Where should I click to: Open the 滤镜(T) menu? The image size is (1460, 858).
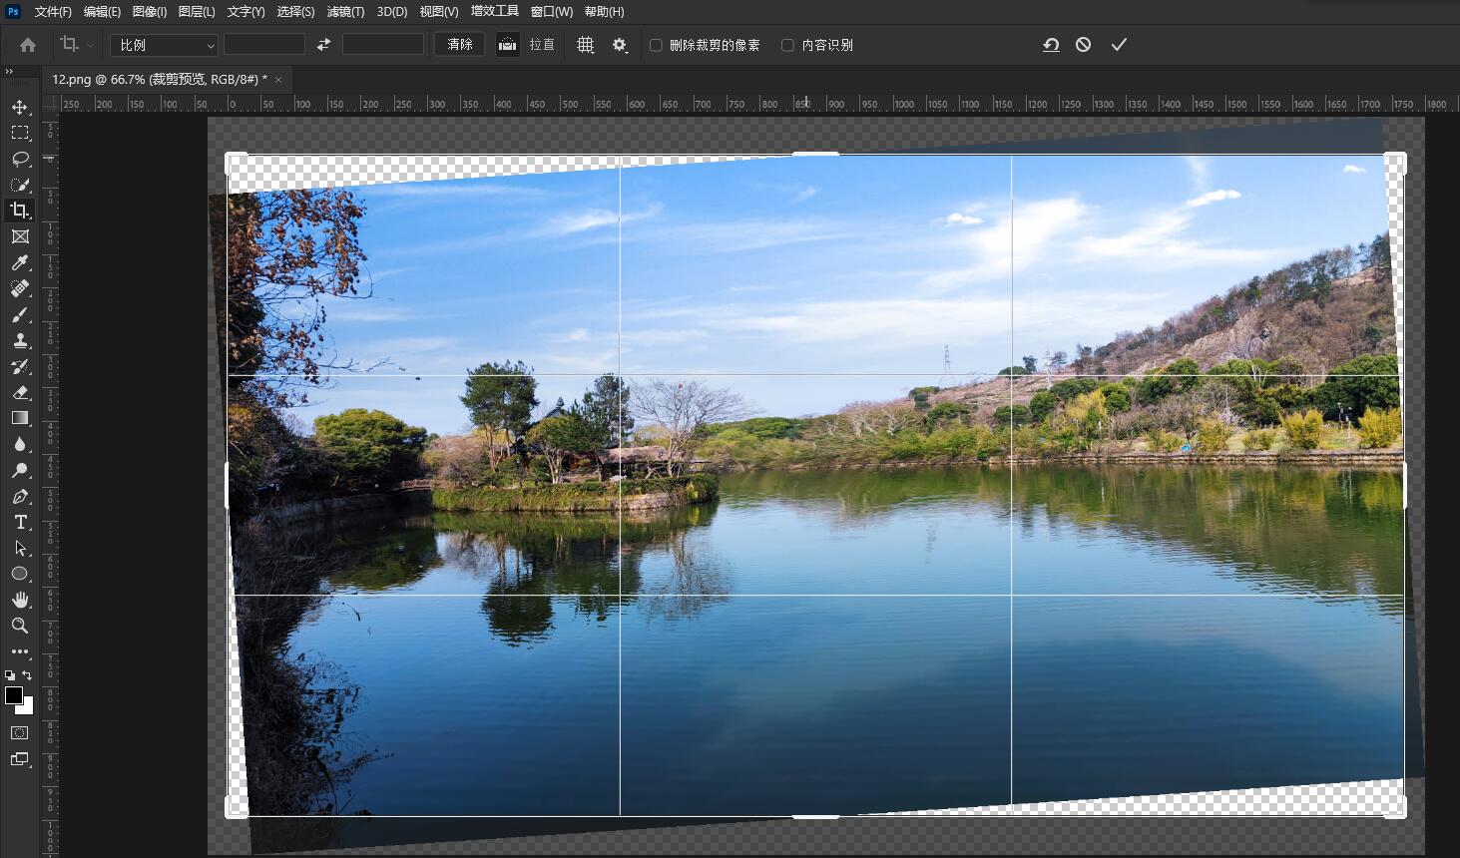click(345, 12)
